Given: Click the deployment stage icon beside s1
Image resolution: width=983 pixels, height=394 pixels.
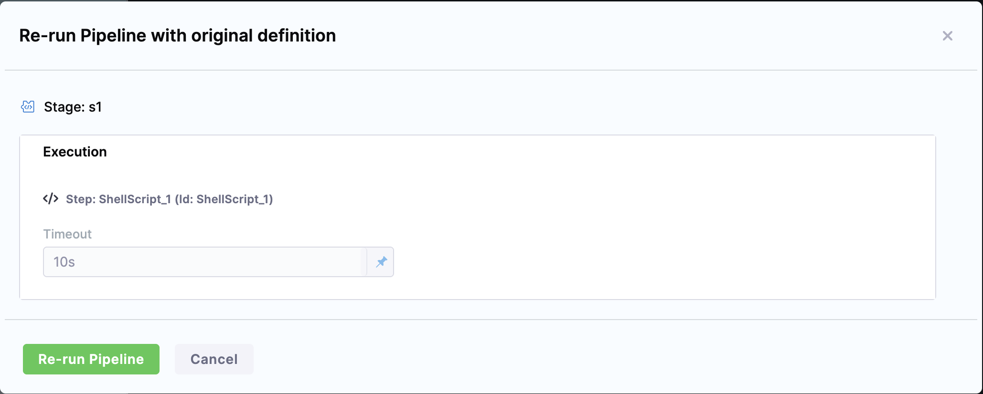Looking at the screenshot, I should [x=28, y=106].
